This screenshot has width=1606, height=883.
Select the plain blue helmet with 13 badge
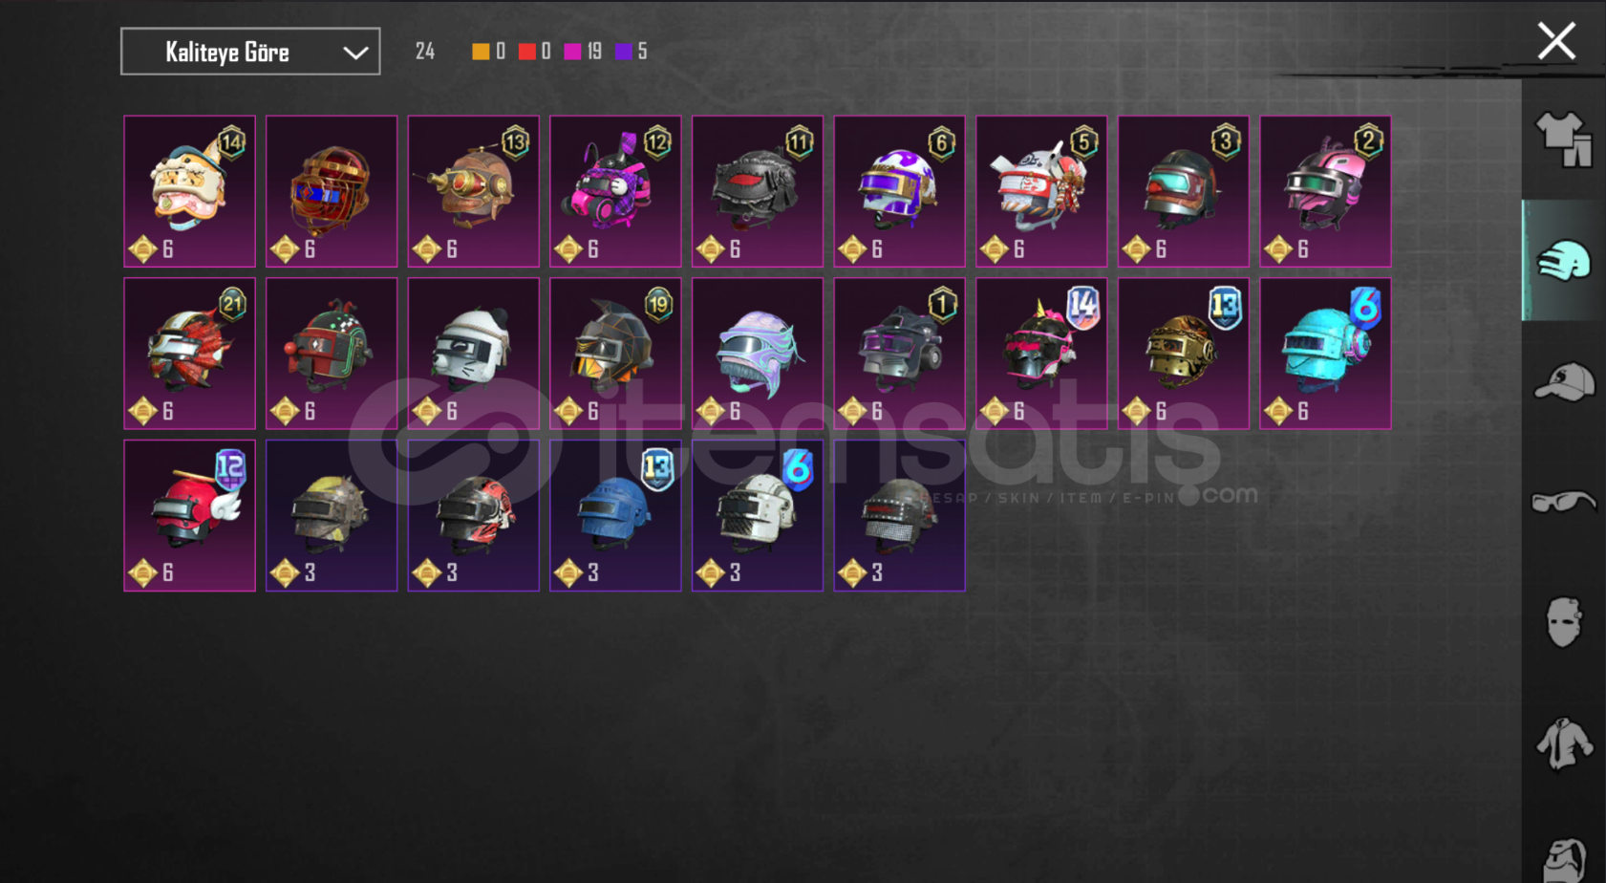pyautogui.click(x=615, y=516)
